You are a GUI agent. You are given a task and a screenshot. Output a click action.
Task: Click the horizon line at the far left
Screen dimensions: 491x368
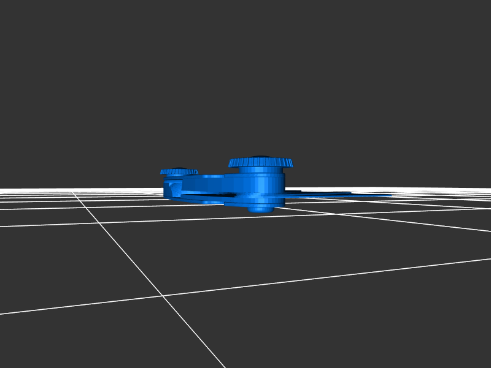12,187
